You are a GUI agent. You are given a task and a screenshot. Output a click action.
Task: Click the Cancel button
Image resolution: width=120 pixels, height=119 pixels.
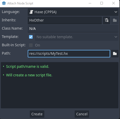[x=82, y=114]
